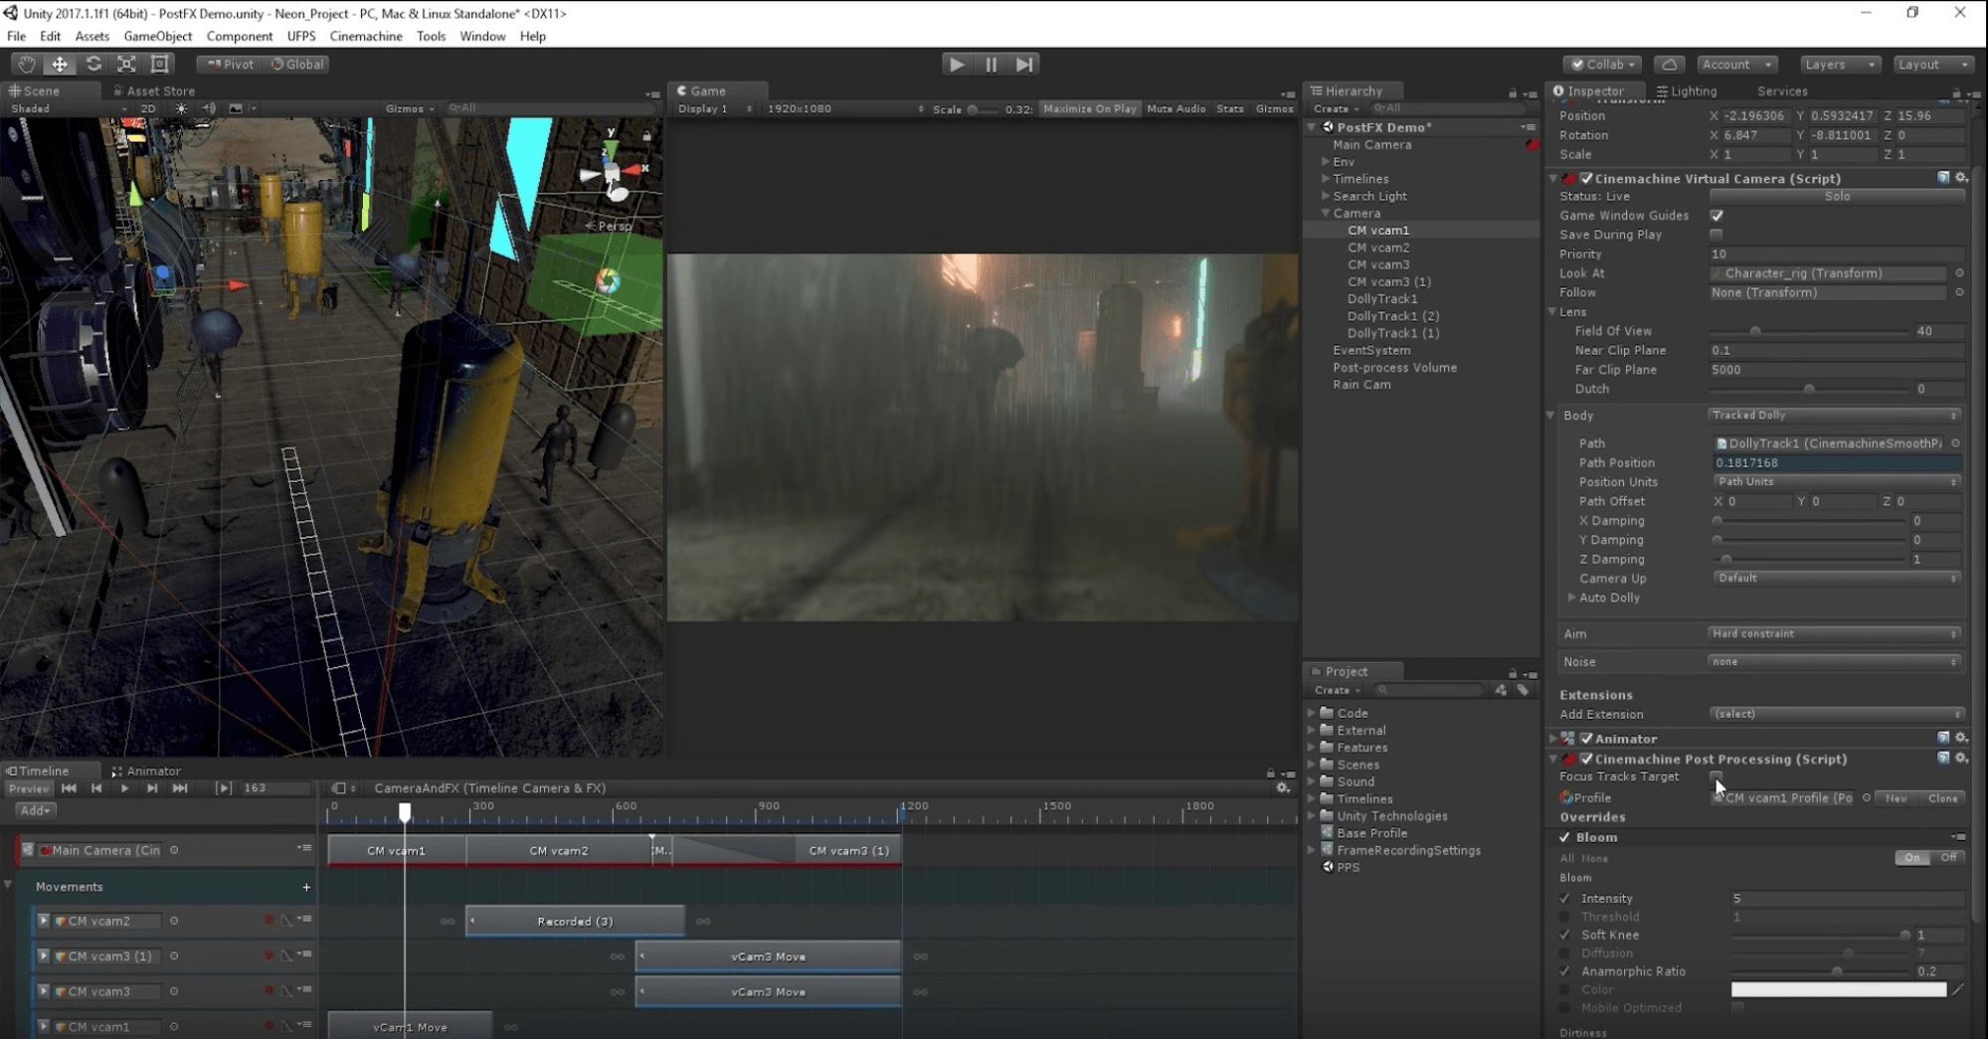
Task: Click Mute Audio in Game view
Action: 1176,108
